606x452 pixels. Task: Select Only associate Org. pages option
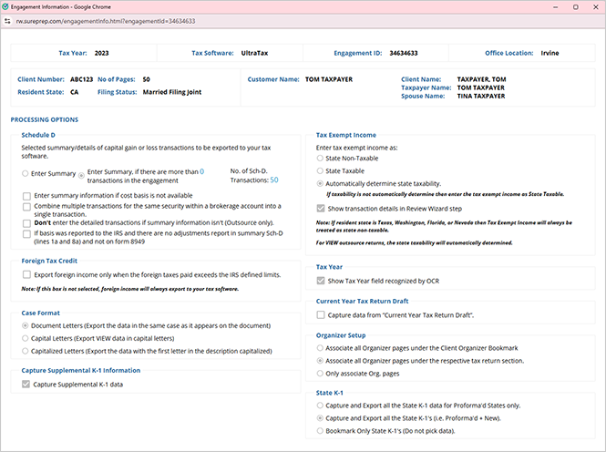click(320, 374)
